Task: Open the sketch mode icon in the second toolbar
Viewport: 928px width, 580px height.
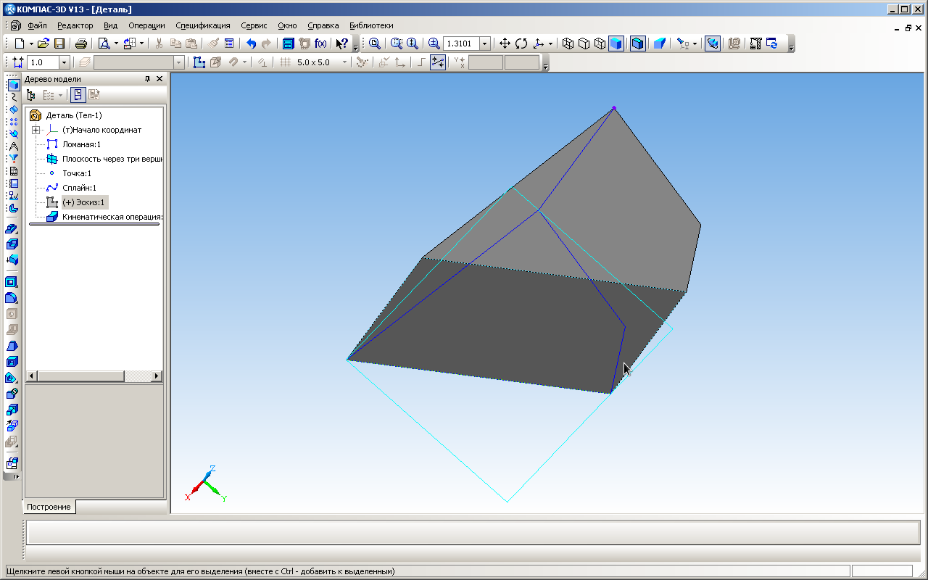Action: 199,62
